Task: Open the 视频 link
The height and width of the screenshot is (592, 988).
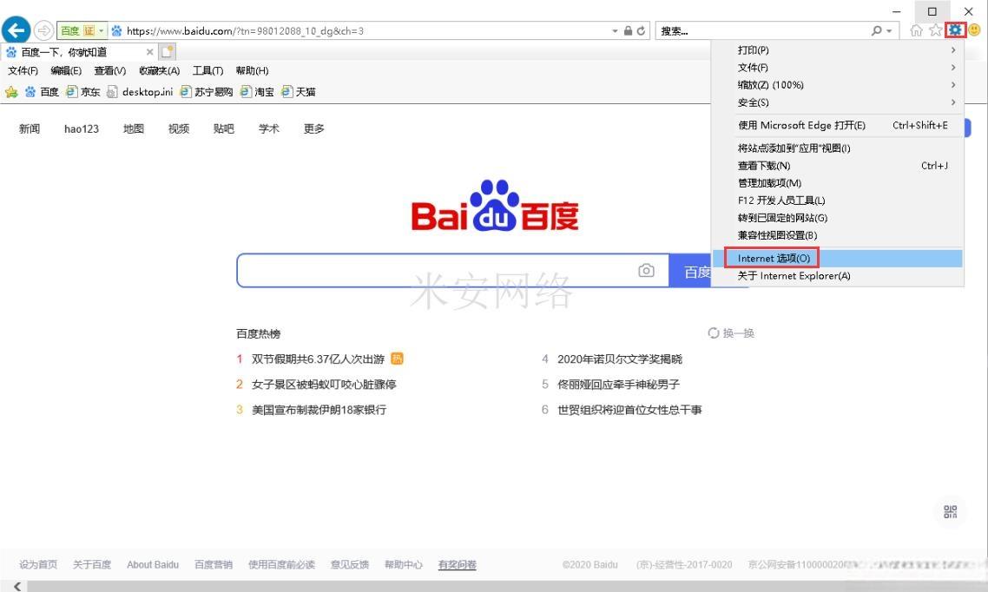Action: pos(178,128)
